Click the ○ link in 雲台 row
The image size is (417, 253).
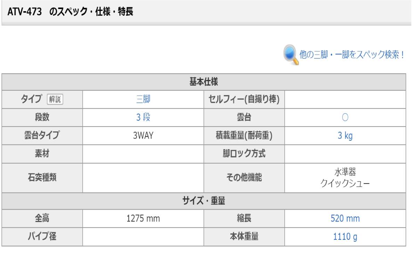(345, 117)
